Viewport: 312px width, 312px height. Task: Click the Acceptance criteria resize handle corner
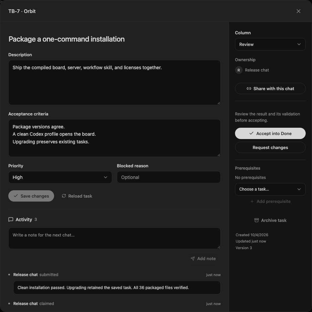pyautogui.click(x=219, y=155)
